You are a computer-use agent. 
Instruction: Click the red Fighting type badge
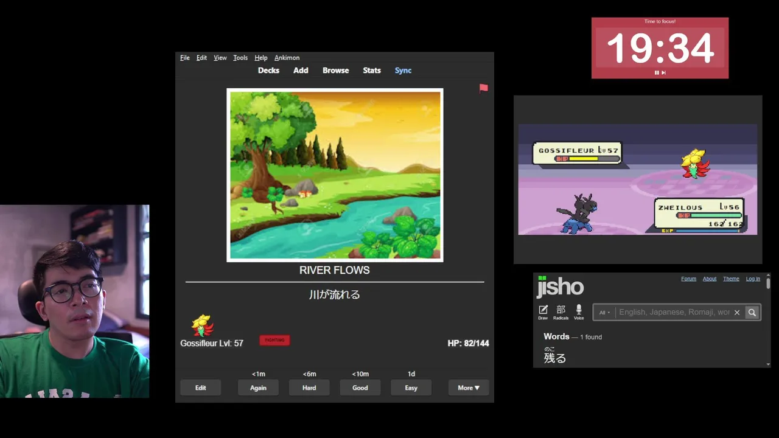(x=274, y=340)
